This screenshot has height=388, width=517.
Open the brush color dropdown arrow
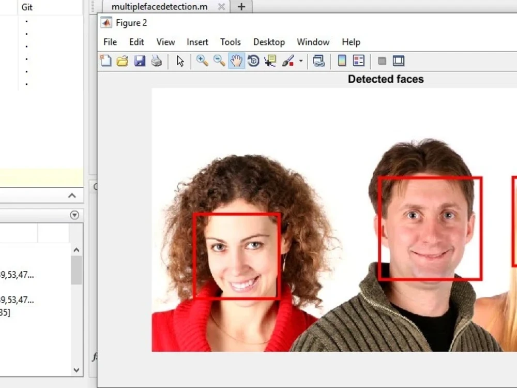tap(301, 61)
